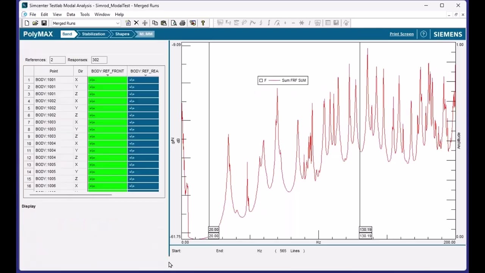
Task: Open the Window menu
Action: [x=102, y=14]
